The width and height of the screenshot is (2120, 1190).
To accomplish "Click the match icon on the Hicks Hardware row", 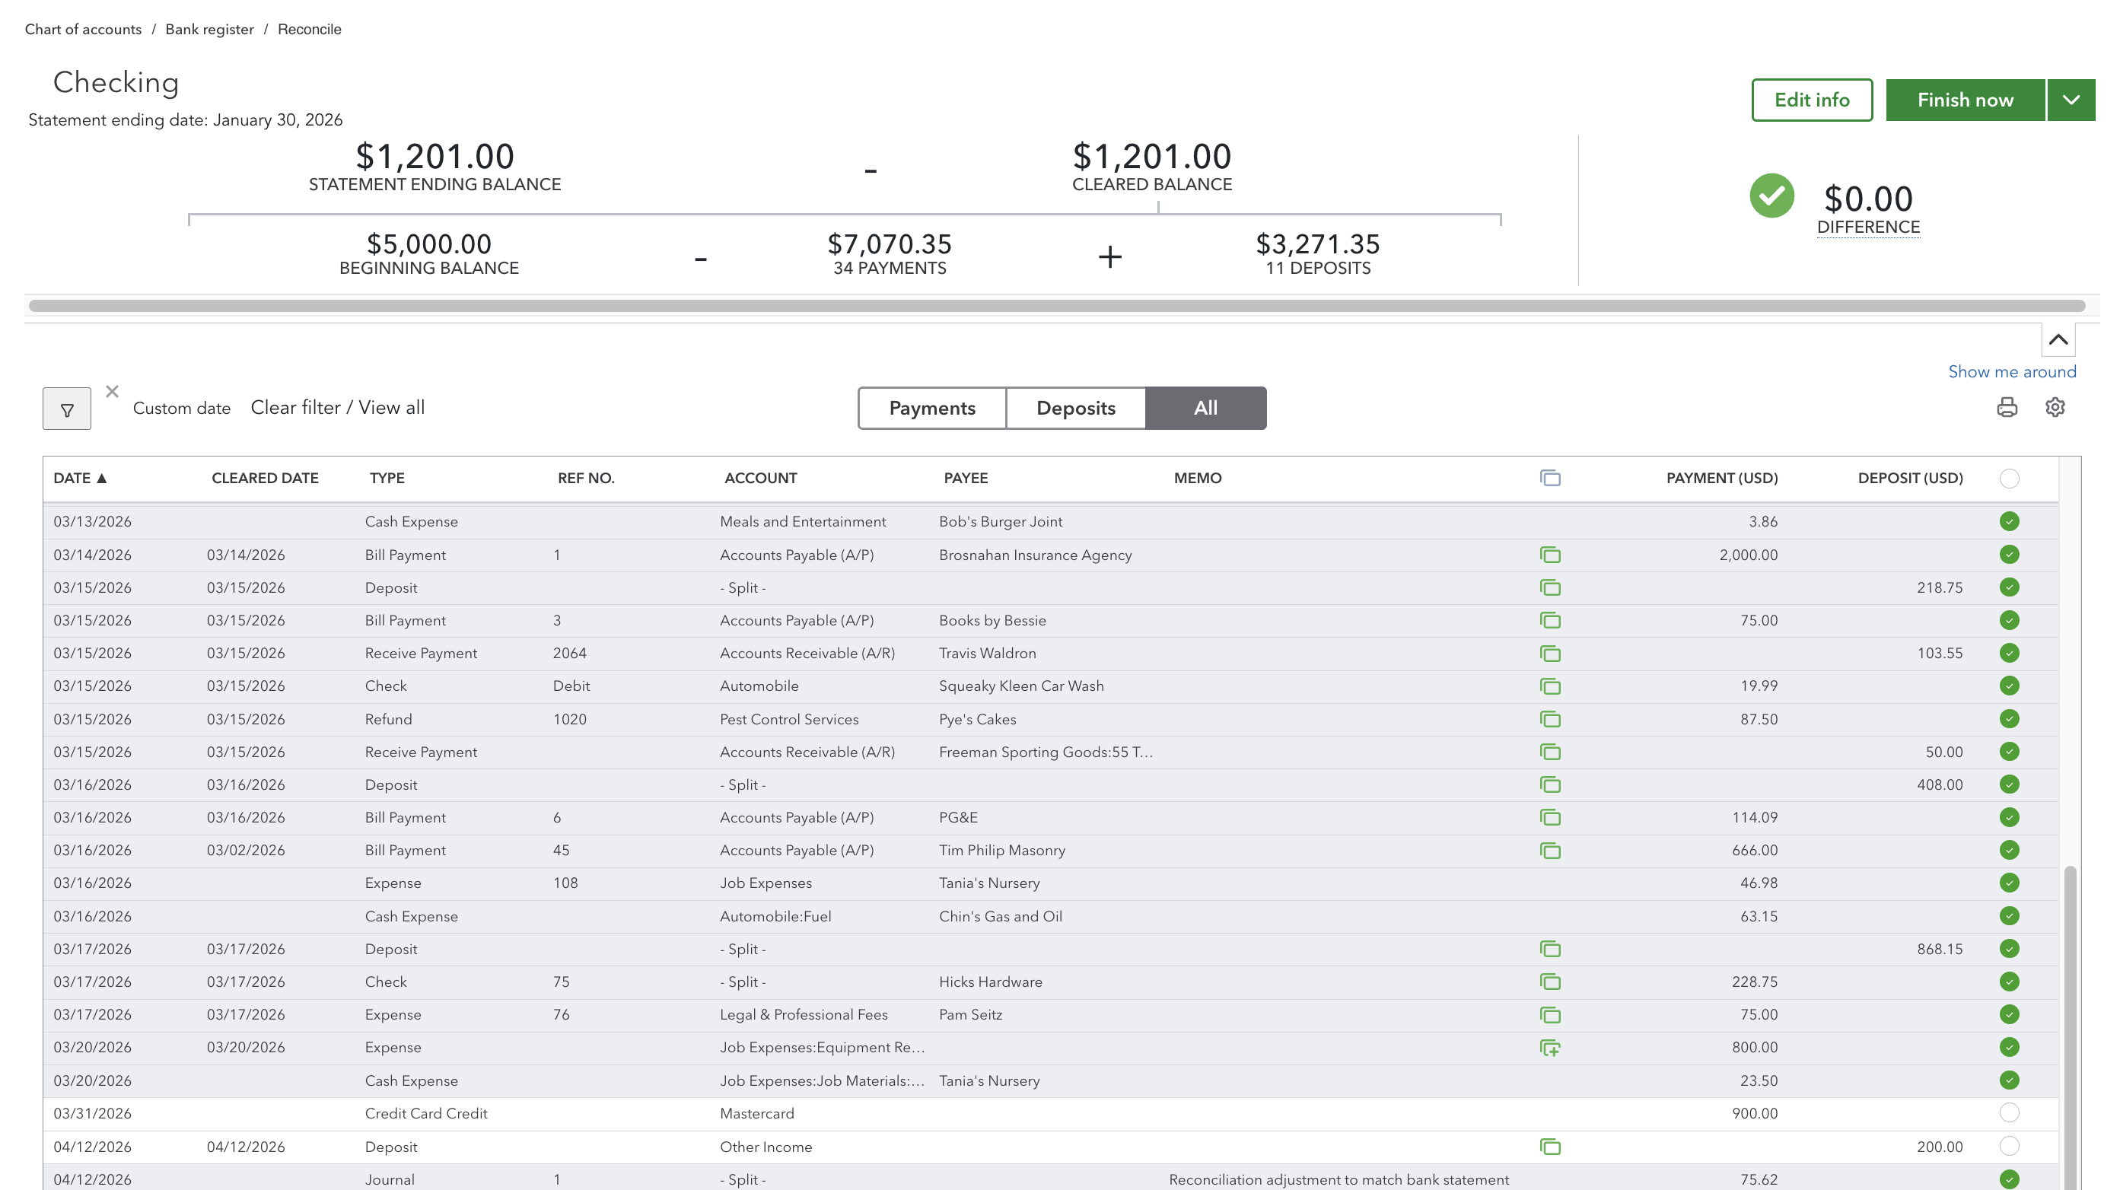I will pos(1550,982).
